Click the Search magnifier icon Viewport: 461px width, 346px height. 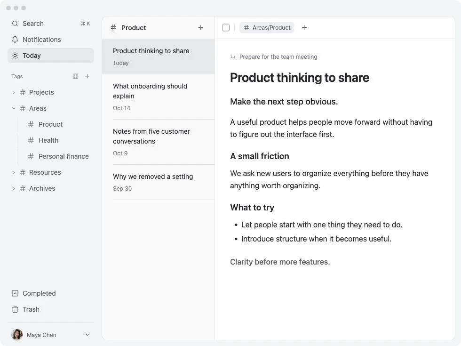point(15,24)
